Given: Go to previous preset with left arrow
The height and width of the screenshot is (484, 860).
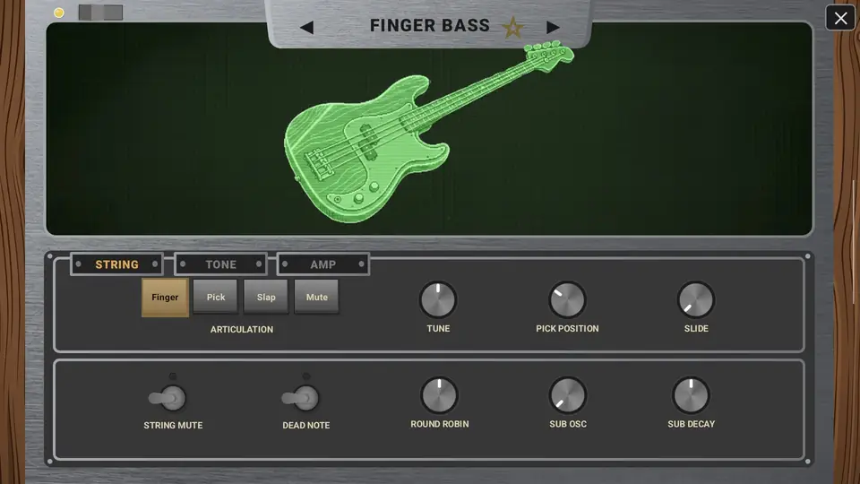Looking at the screenshot, I should pos(307,28).
